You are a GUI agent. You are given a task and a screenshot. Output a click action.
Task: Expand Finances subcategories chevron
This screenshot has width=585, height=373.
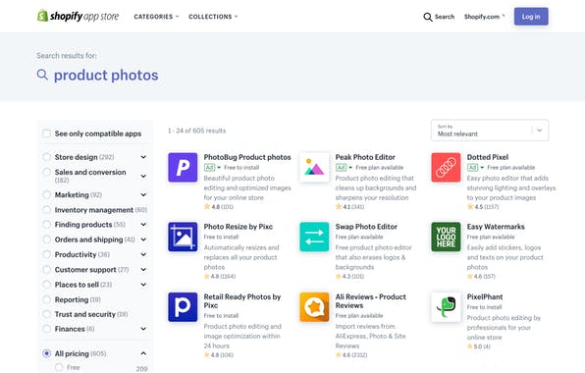point(143,329)
